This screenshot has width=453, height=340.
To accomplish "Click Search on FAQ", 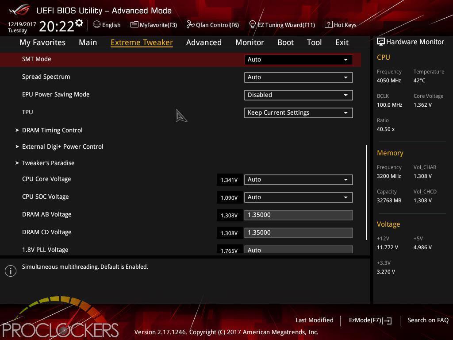I will (428, 320).
